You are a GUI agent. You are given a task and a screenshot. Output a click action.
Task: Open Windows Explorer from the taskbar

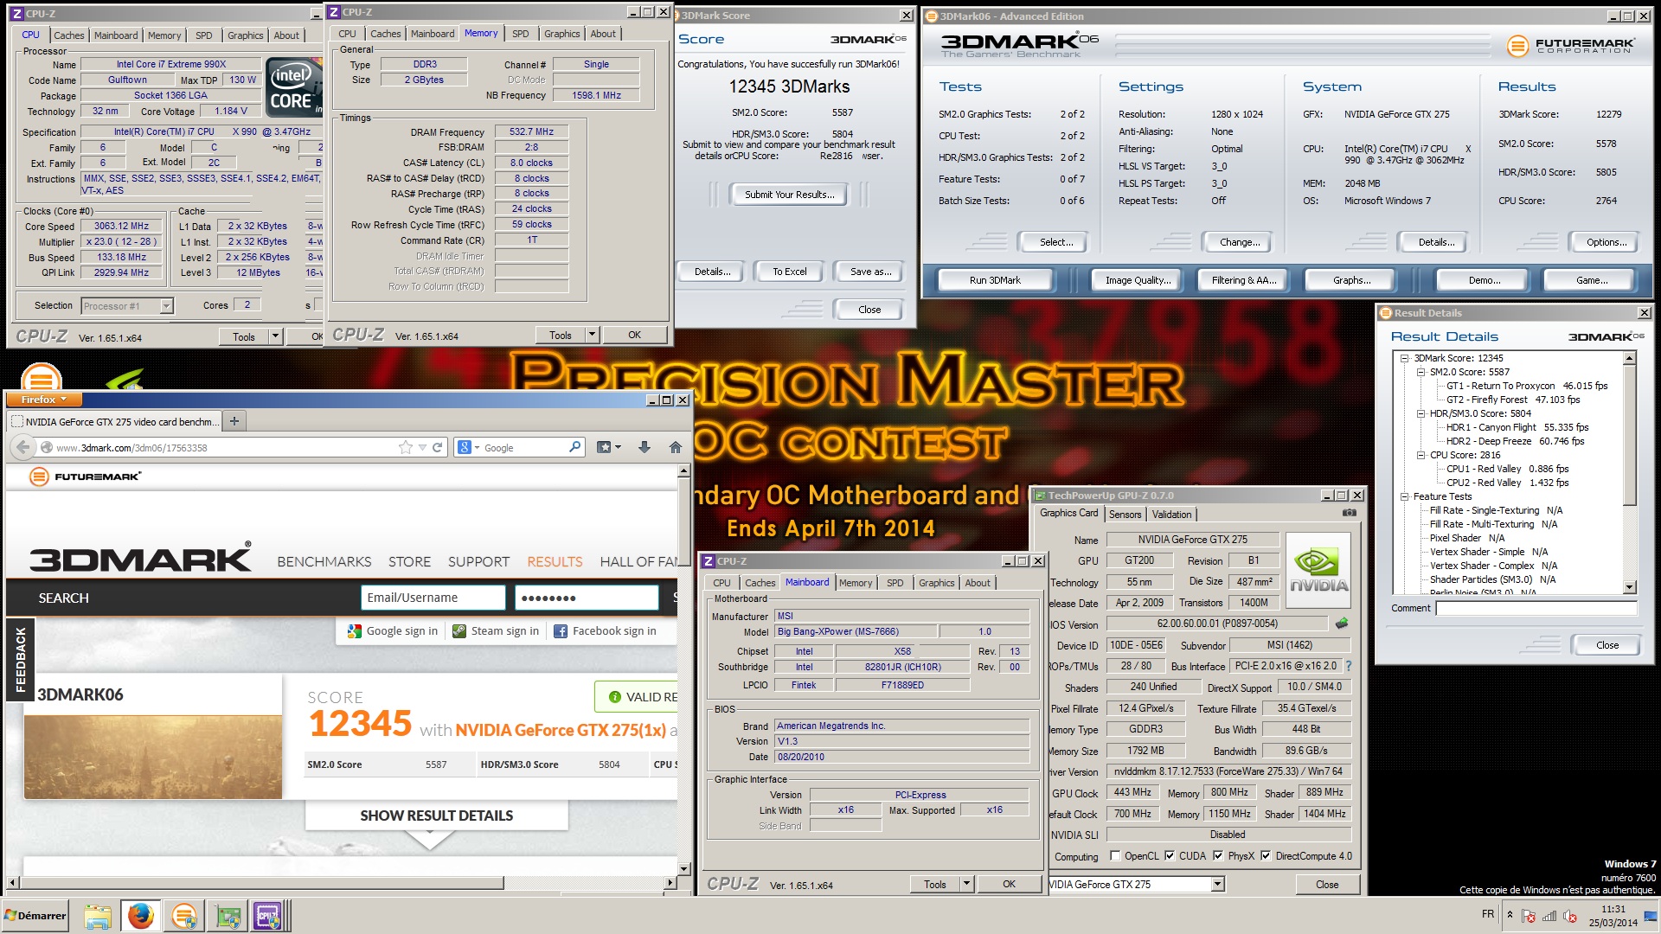pos(98,916)
